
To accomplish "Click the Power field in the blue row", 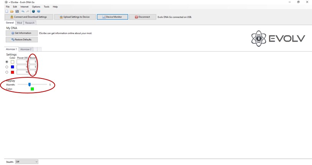I will 22,67.
